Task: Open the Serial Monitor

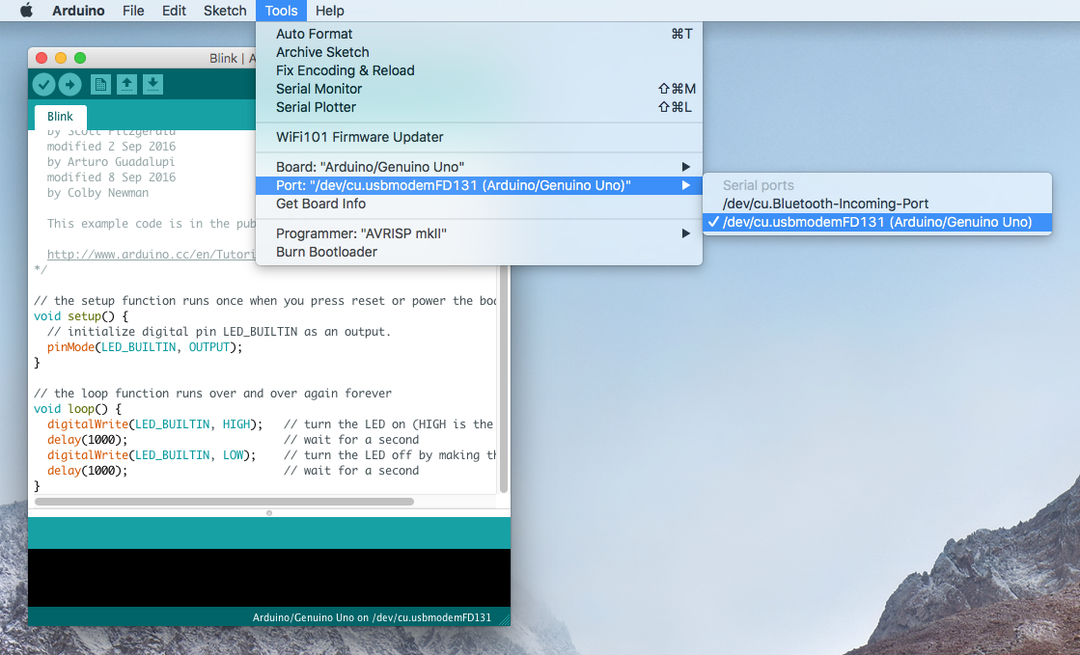Action: (479, 89)
